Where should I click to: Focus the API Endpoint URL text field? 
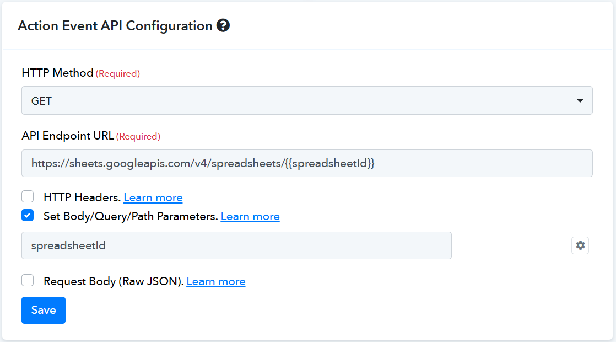coord(307,163)
